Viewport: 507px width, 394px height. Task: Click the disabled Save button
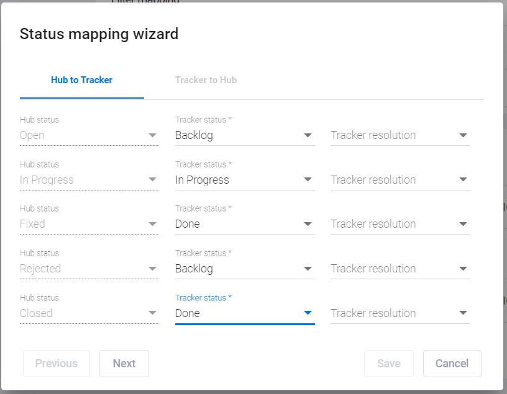point(389,364)
